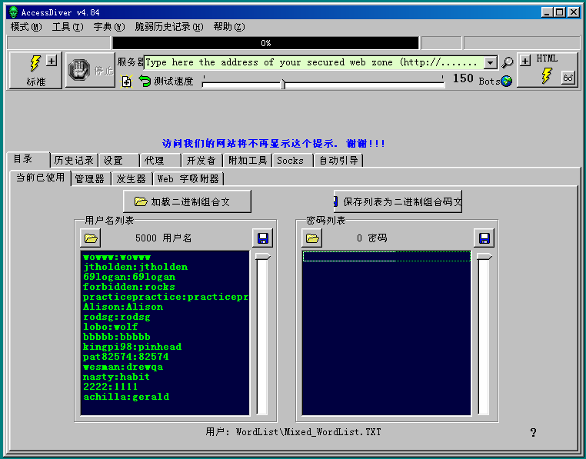
Task: Open the 帮助(Z) menu
Action: point(229,27)
